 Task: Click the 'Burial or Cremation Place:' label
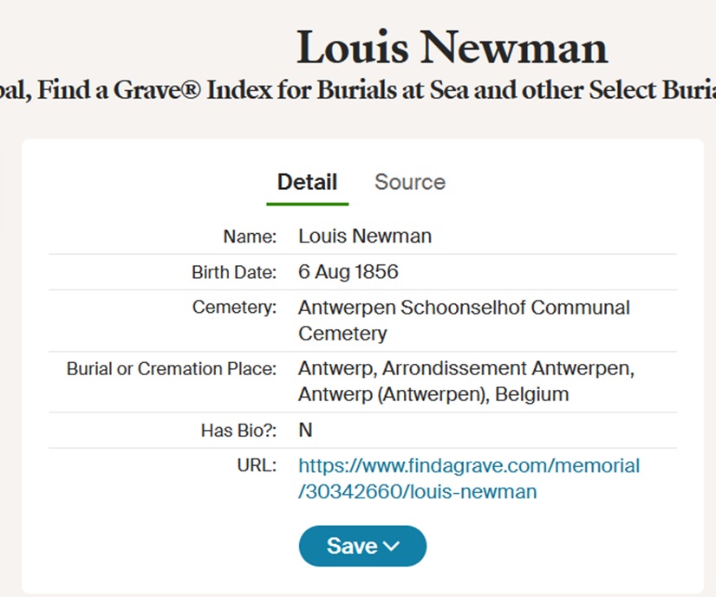pos(171,369)
